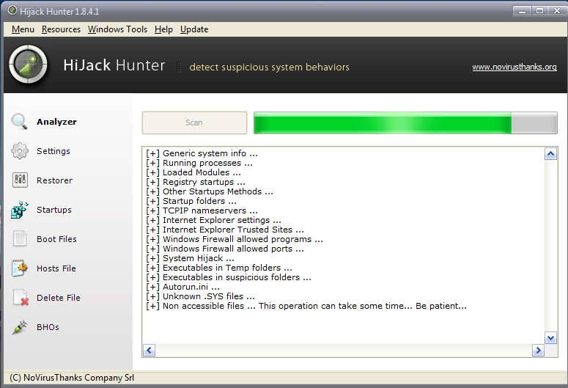Screen dimensions: 568x388
Task: Select the 'Internet Explorer settings' log line
Action: 213,220
